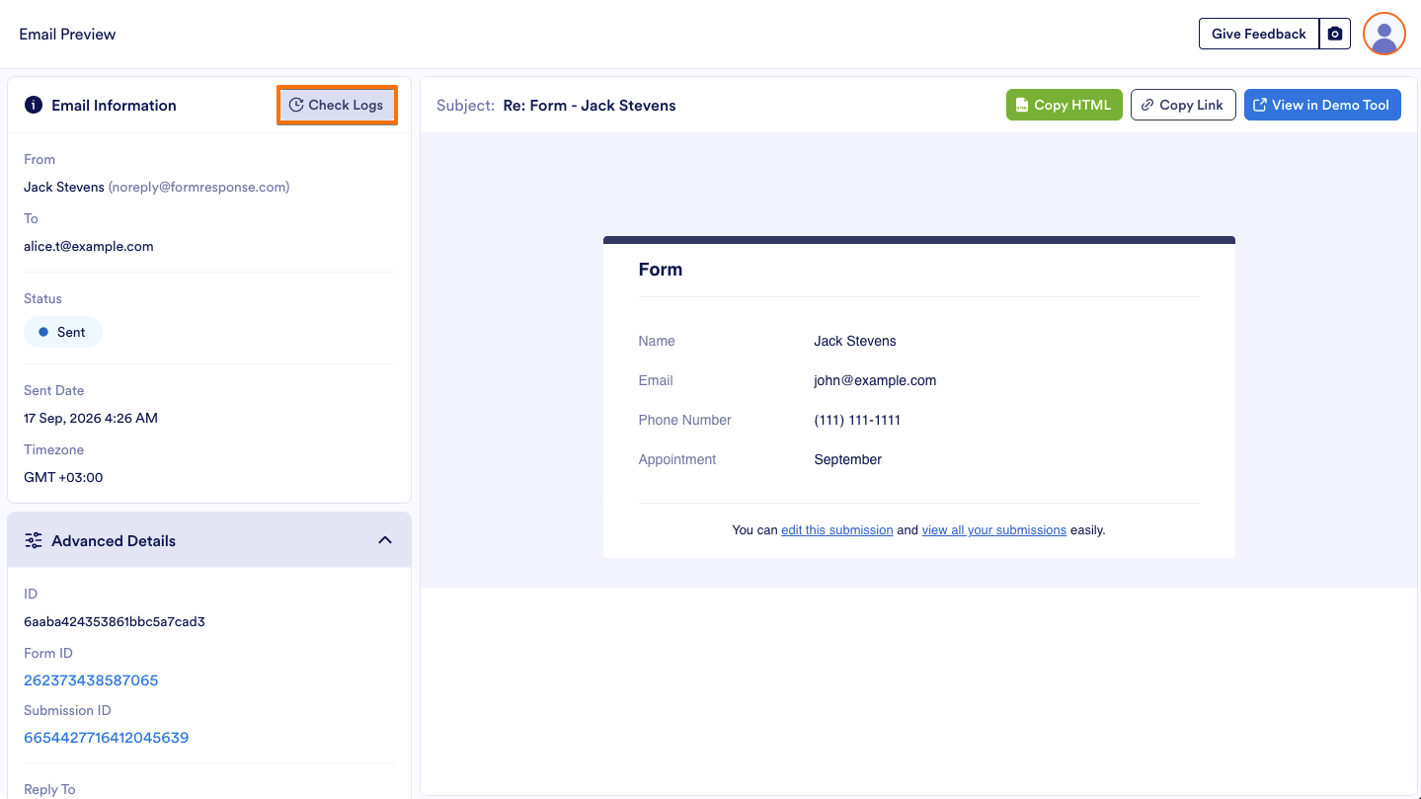Click the Name value Jack Stevens in form
The width and height of the screenshot is (1421, 799).
click(x=855, y=341)
